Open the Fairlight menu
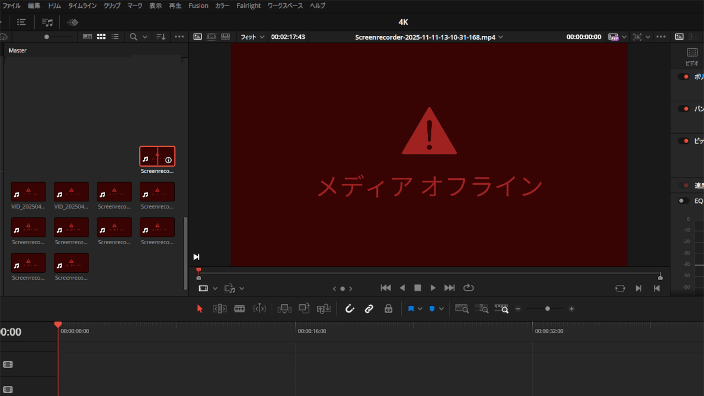This screenshot has height=396, width=704. point(249,5)
